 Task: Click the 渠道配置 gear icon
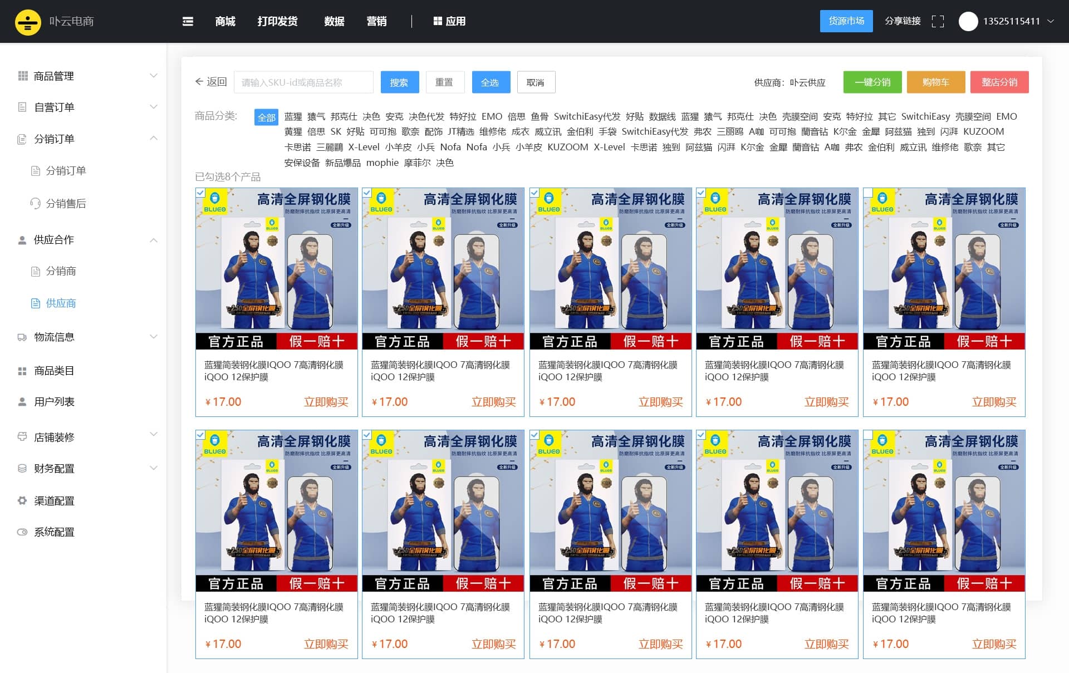(22, 500)
